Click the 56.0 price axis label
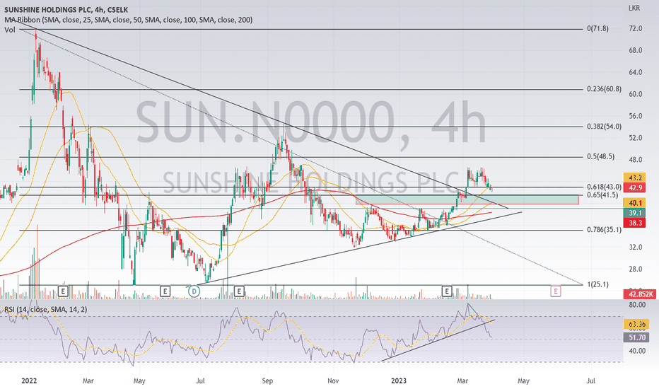Viewport: 659px width, 389px height. tap(636, 116)
